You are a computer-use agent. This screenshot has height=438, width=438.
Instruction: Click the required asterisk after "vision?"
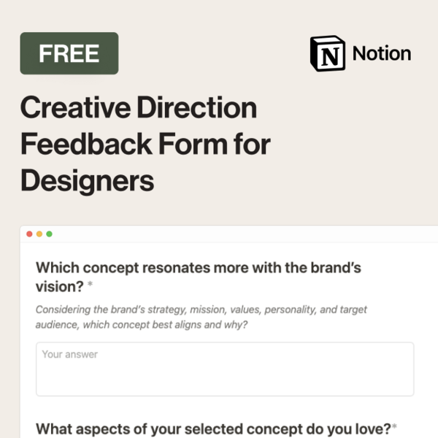pyautogui.click(x=90, y=284)
